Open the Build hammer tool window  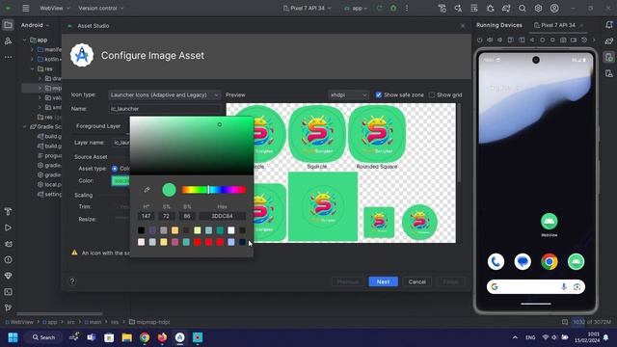pyautogui.click(x=8, y=212)
